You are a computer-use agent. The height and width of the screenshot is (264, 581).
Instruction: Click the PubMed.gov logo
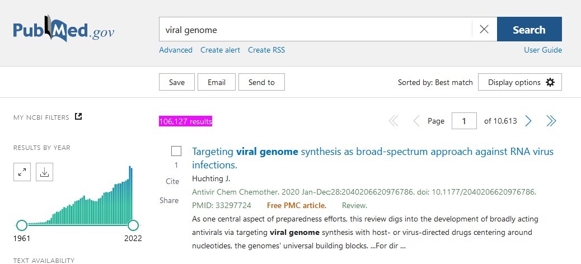pos(63,30)
